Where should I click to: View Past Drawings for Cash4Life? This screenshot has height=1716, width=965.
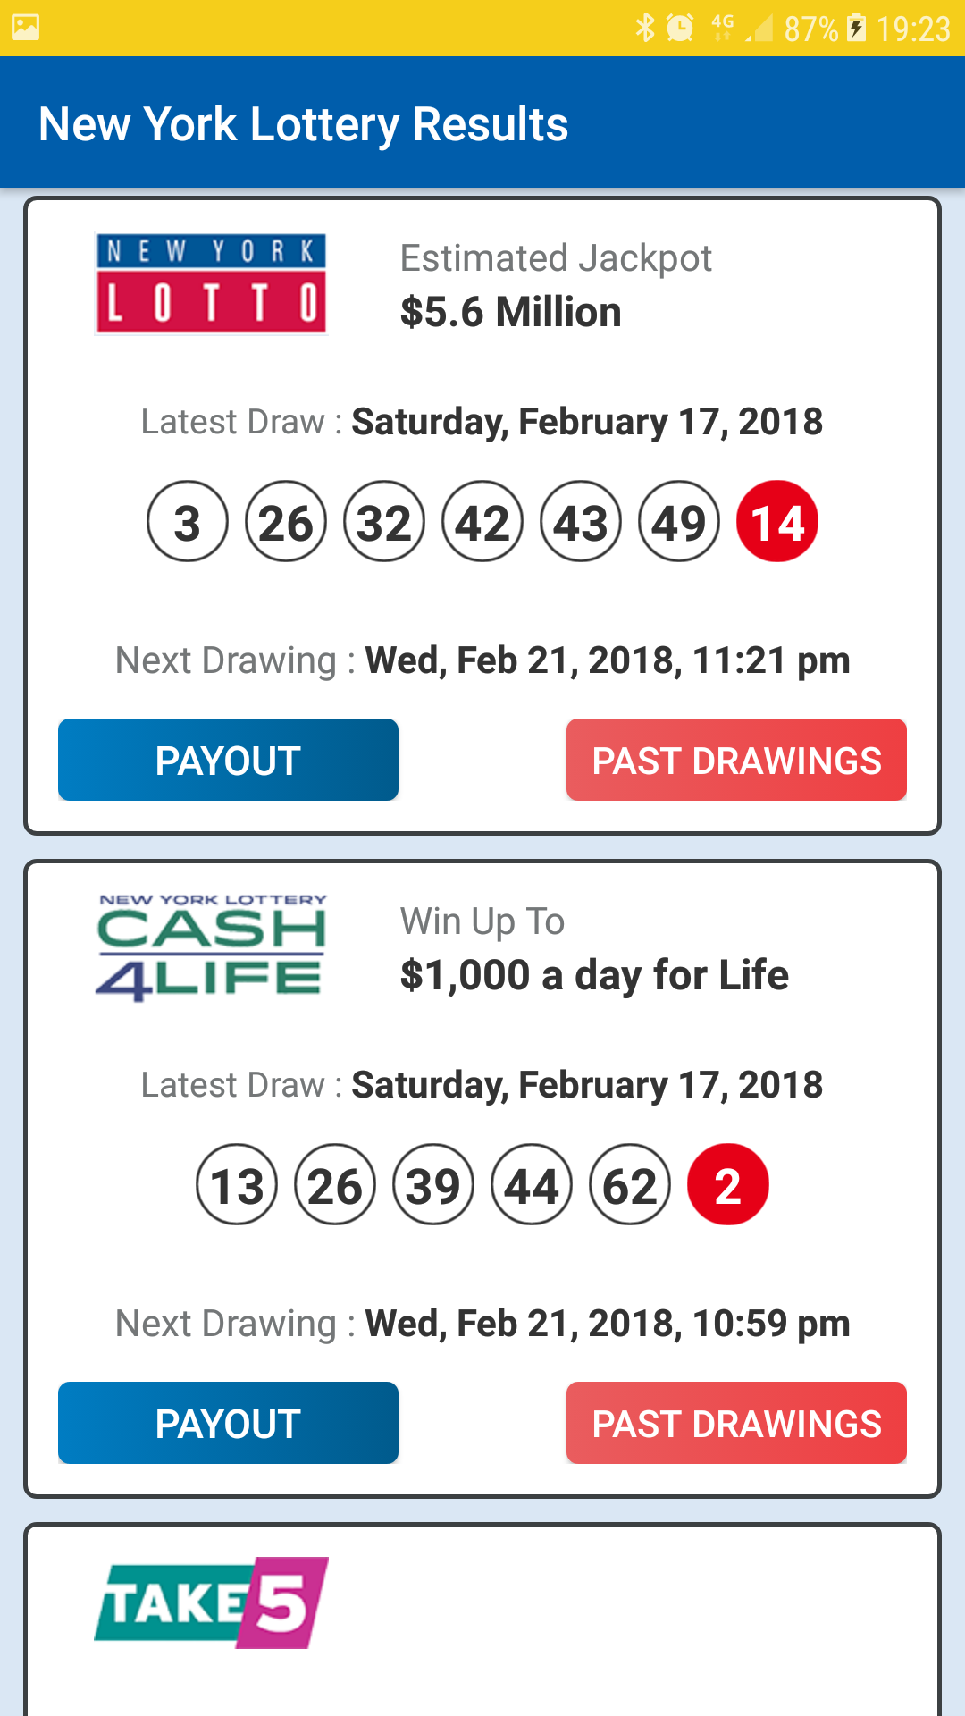736,1424
